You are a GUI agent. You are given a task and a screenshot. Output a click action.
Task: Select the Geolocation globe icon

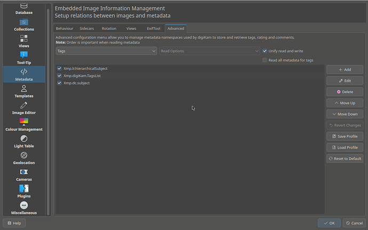(x=23, y=155)
